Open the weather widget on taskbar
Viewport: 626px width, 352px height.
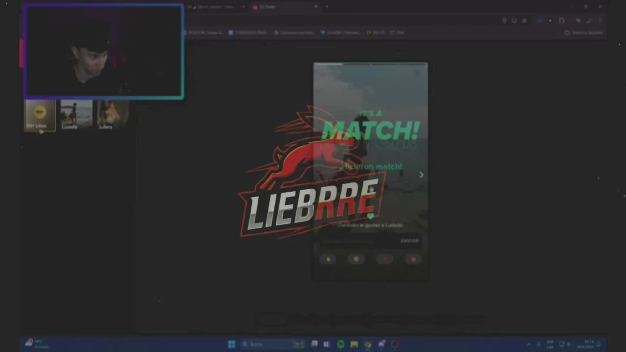tap(36, 344)
